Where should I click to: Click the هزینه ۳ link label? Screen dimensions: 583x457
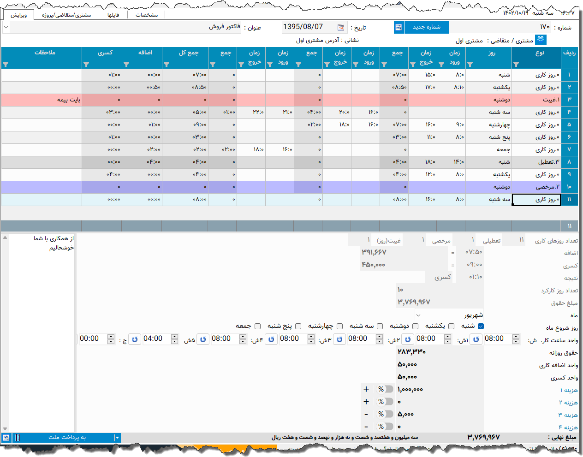pyautogui.click(x=568, y=415)
